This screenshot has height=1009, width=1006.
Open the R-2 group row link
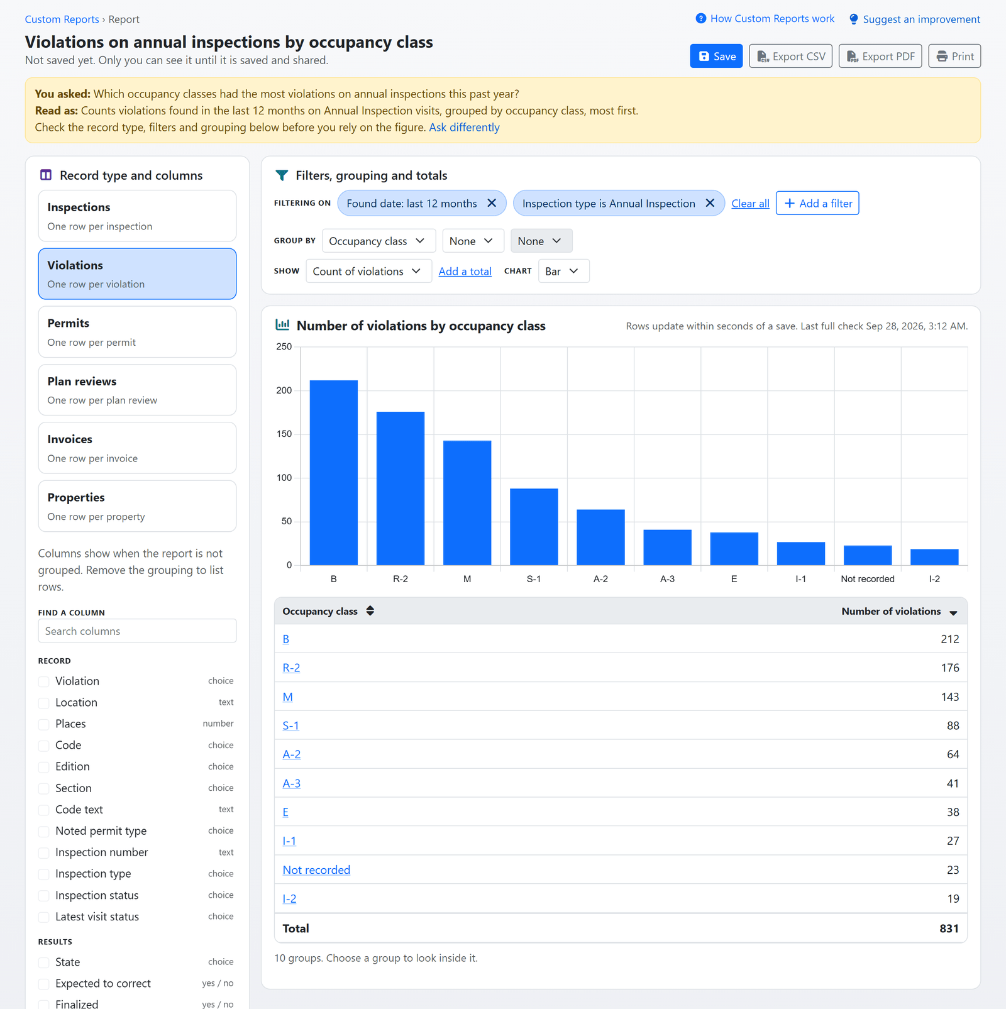pos(291,668)
